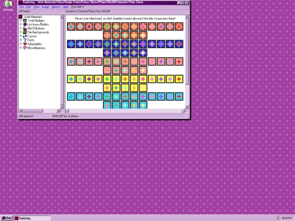This screenshot has height=221, width=295.
Task: Click the Adoptables heart icon
Action: [x=25, y=44]
